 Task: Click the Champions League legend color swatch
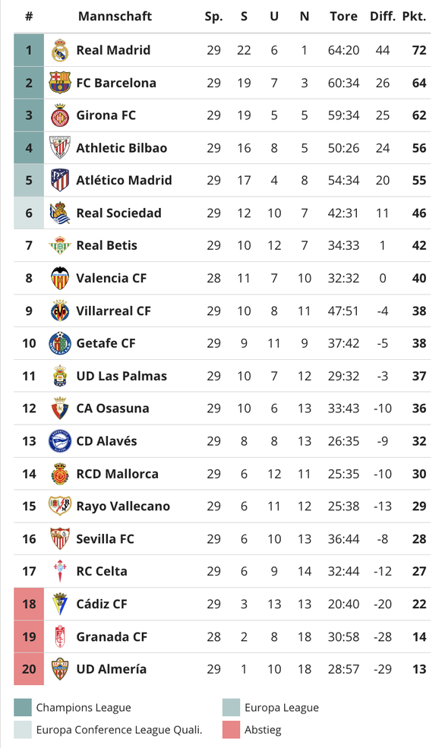[23, 708]
